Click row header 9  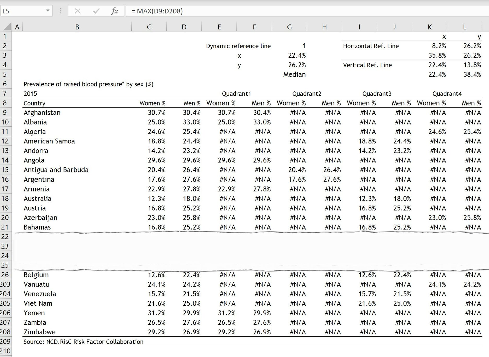[6, 112]
